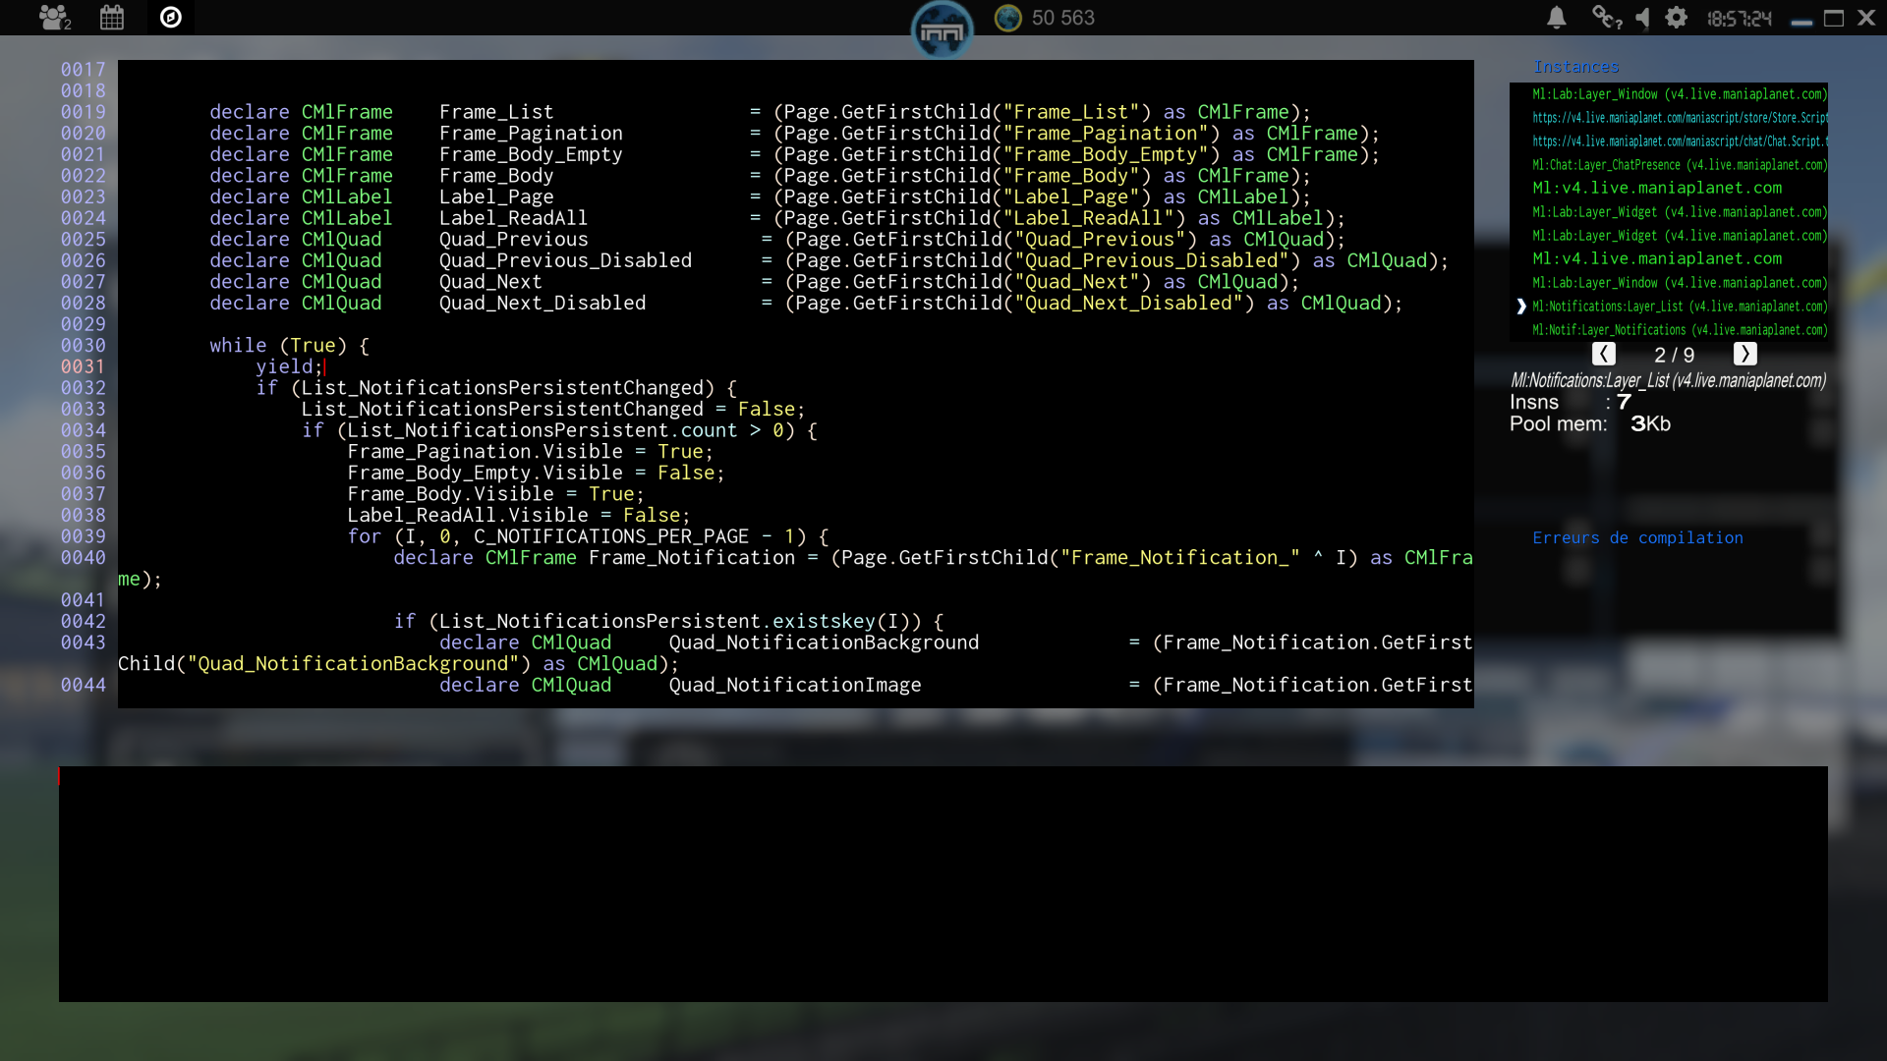Click the compass explore icon
1887x1061 pixels.
[x=171, y=17]
